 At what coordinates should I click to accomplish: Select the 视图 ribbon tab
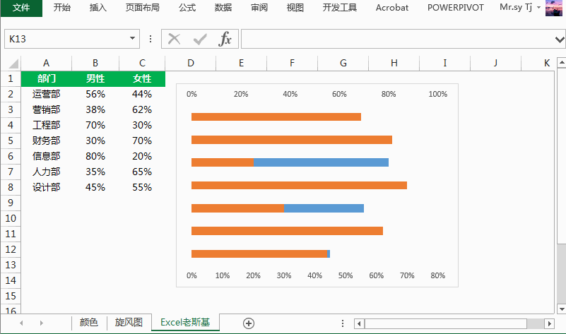coord(295,8)
